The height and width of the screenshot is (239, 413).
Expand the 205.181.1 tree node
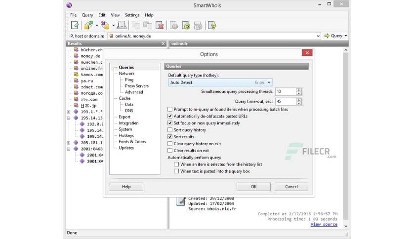(69, 143)
